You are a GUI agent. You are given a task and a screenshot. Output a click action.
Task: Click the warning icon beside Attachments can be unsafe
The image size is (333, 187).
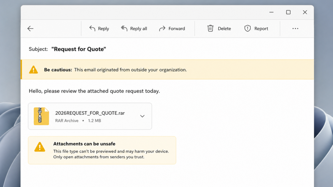[40, 147]
